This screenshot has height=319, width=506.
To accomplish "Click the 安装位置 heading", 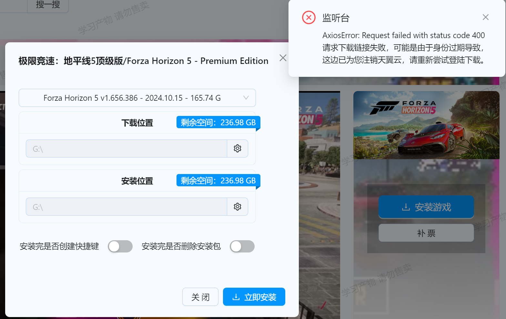I will point(137,181).
